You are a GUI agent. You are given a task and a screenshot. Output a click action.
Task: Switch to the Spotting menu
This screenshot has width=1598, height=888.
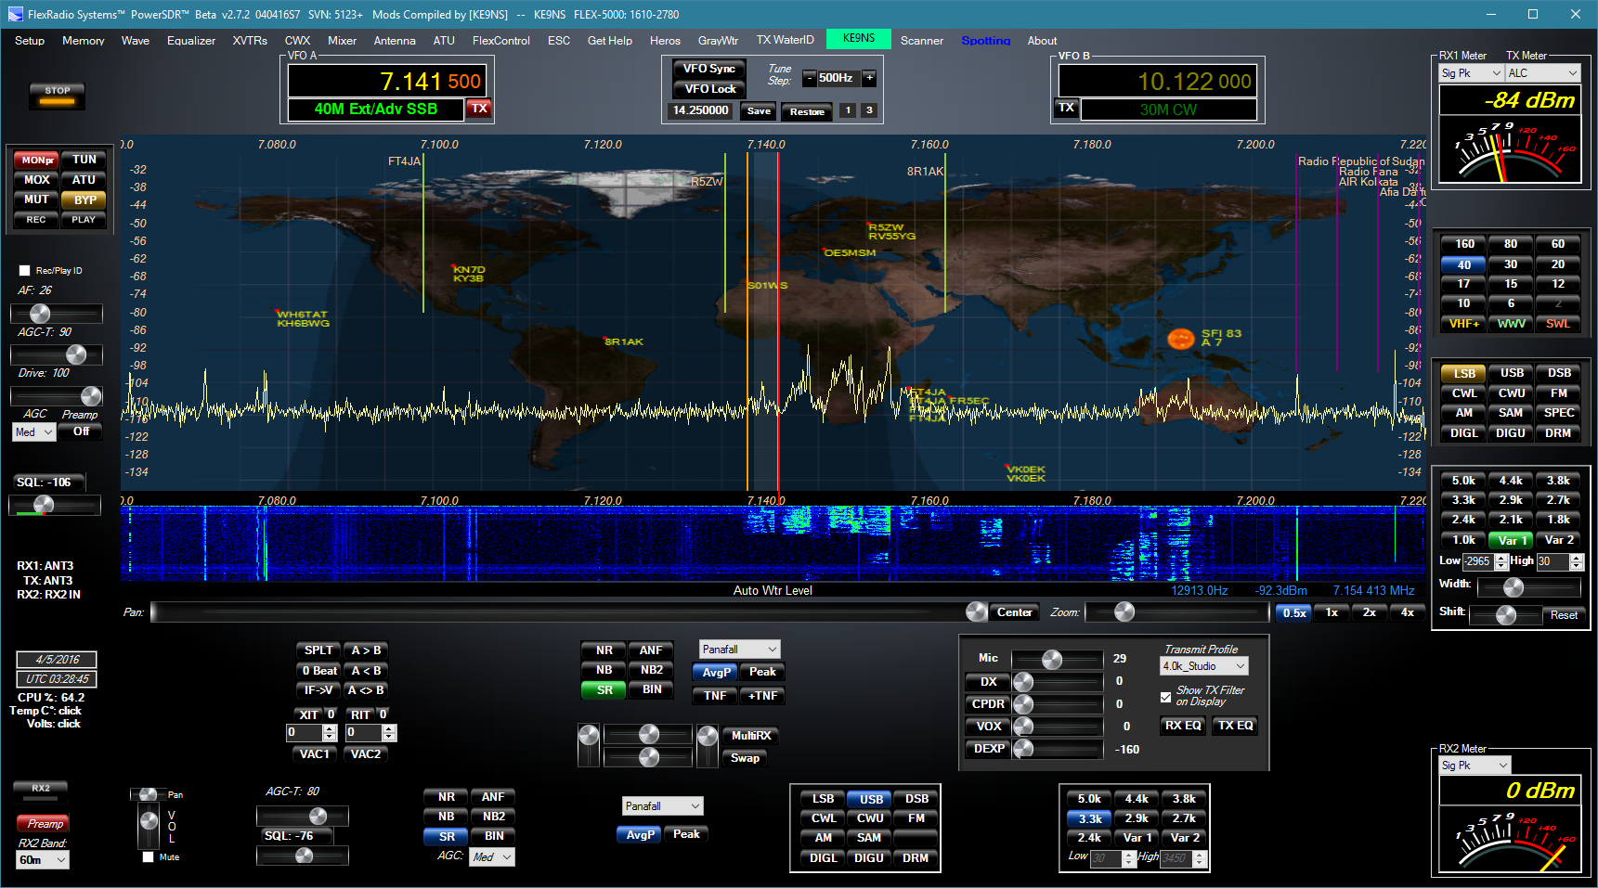pos(986,40)
